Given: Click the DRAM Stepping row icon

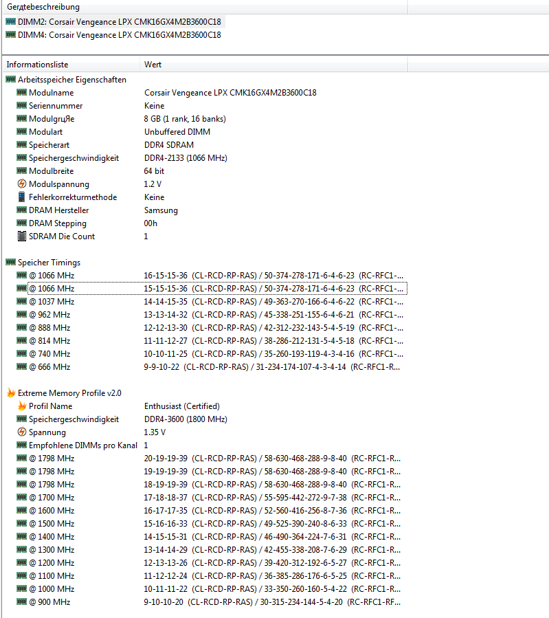Looking at the screenshot, I should pyautogui.click(x=22, y=223).
